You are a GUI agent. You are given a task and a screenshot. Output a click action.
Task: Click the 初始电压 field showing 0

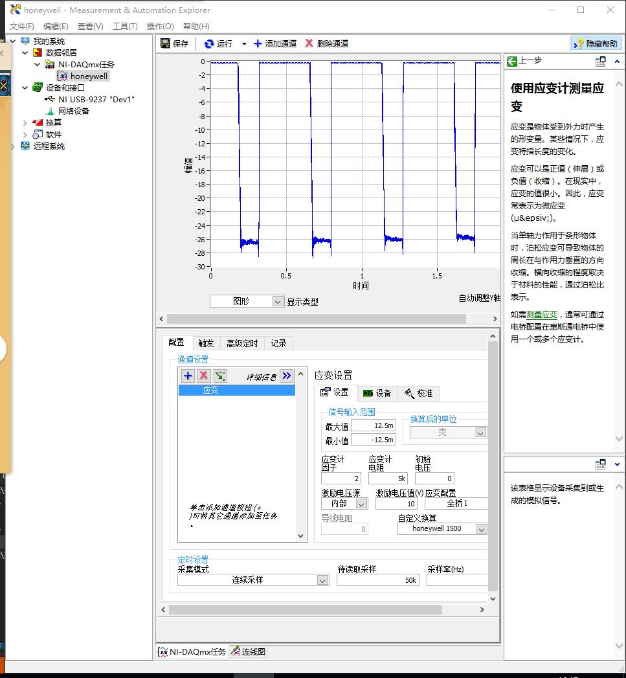coord(434,479)
